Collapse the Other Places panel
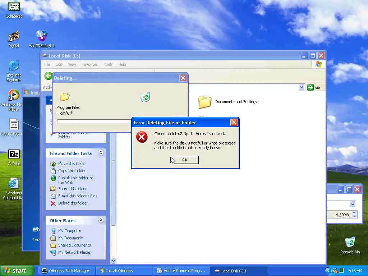The height and width of the screenshot is (276, 368). tap(101, 220)
